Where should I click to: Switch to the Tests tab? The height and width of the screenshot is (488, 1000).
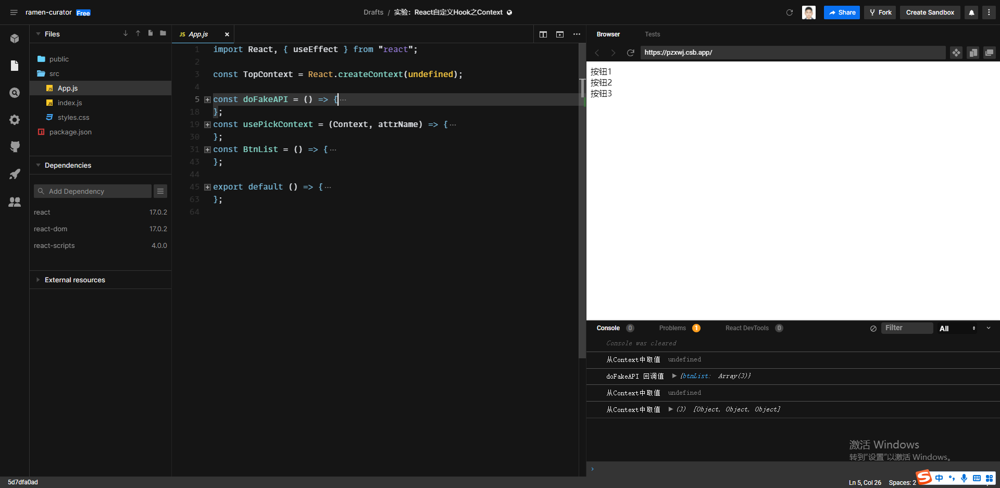(652, 34)
